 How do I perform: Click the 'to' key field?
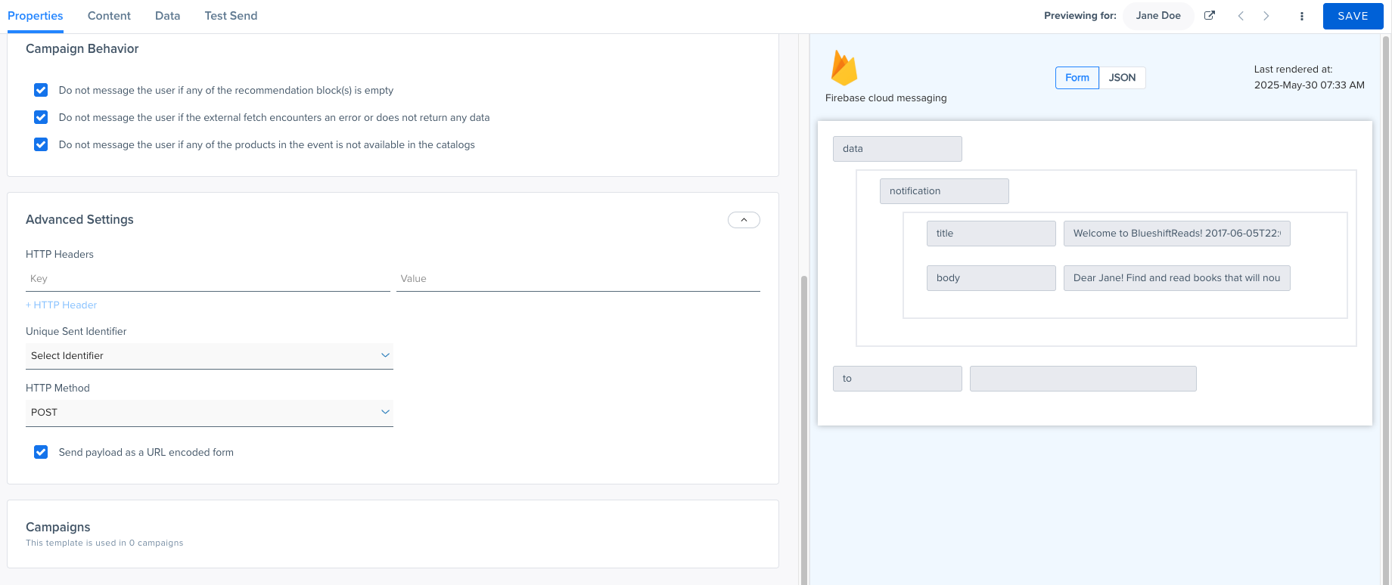tap(897, 379)
